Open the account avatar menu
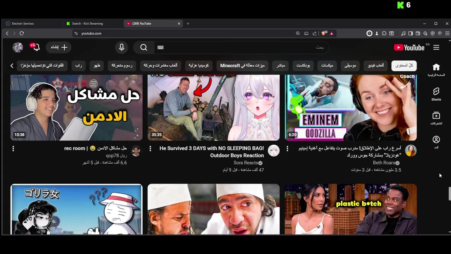Viewport: 451px width, 254px height. [18, 47]
